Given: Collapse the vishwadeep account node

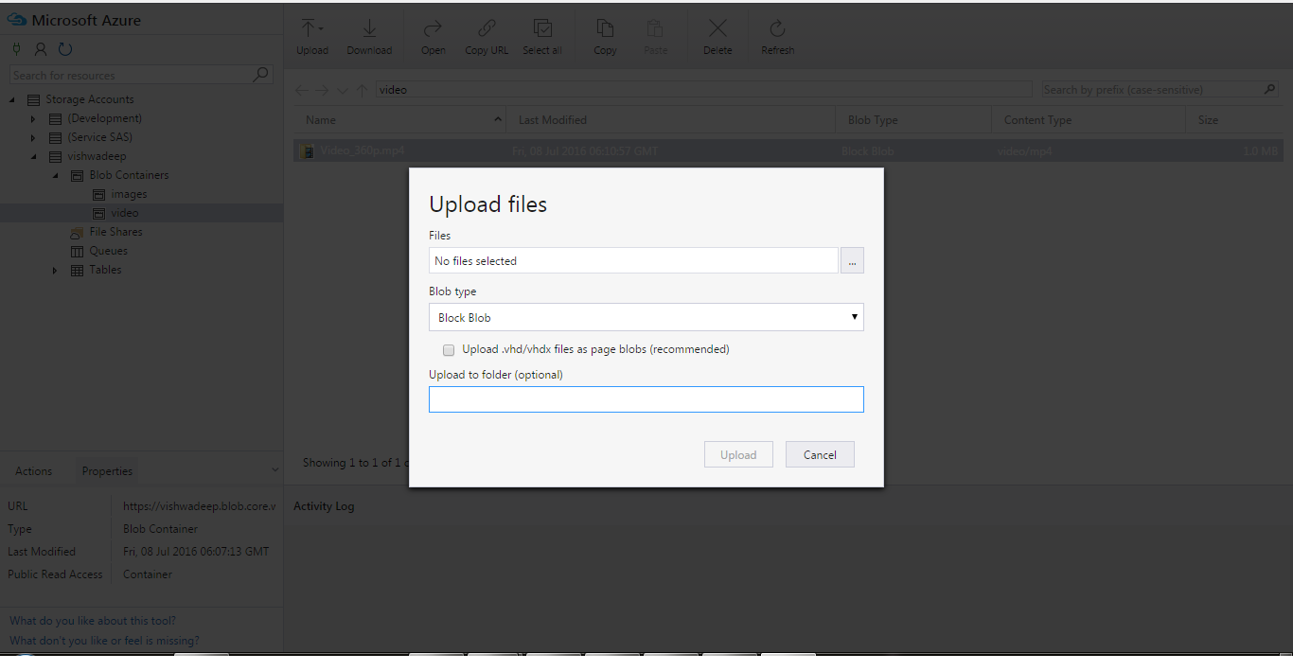Looking at the screenshot, I should pyautogui.click(x=33, y=156).
